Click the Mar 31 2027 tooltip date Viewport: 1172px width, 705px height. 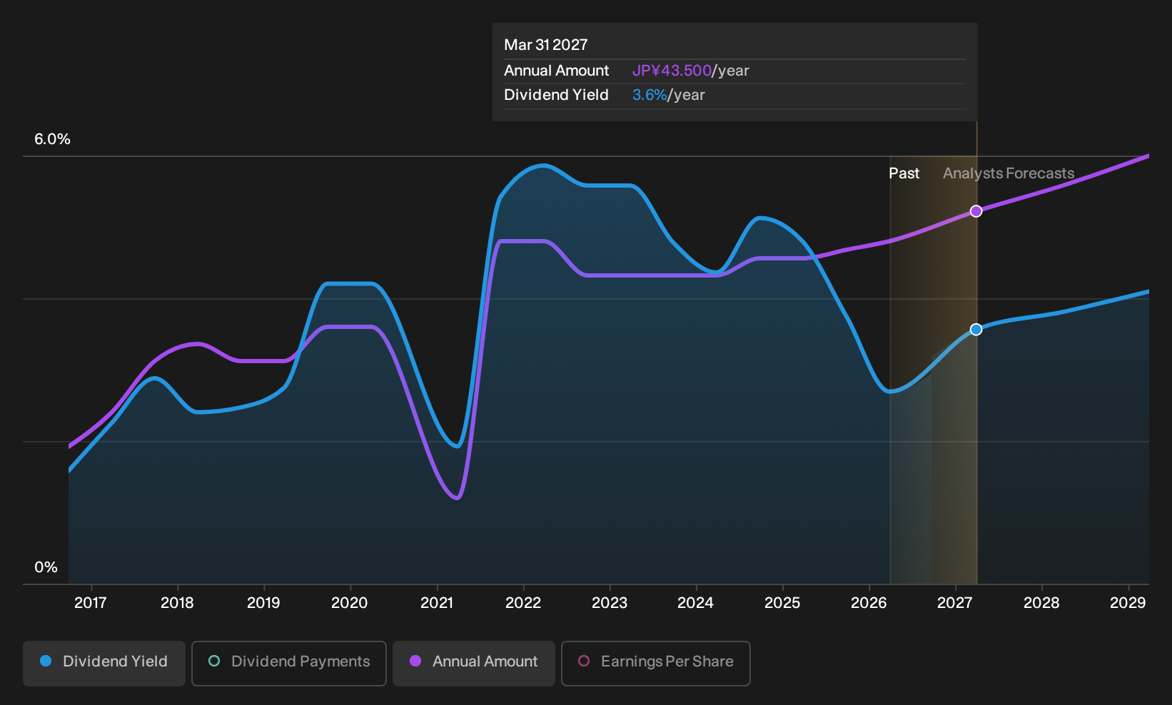(x=546, y=45)
